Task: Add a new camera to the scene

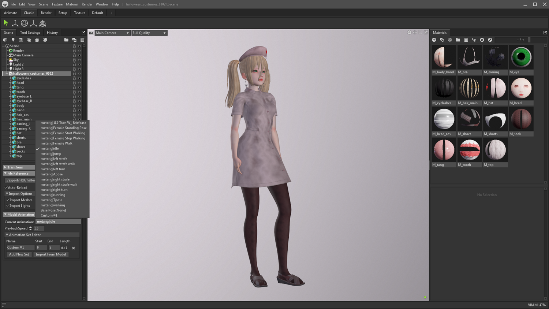Action: coord(21,40)
